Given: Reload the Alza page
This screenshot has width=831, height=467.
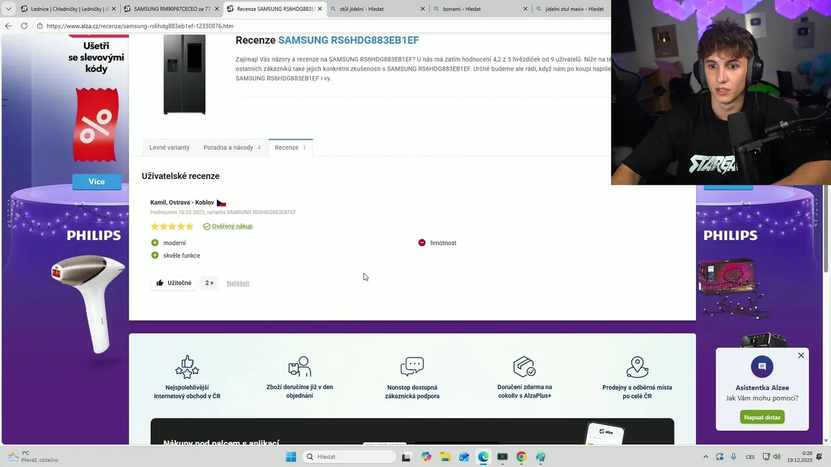Looking at the screenshot, I should [24, 26].
